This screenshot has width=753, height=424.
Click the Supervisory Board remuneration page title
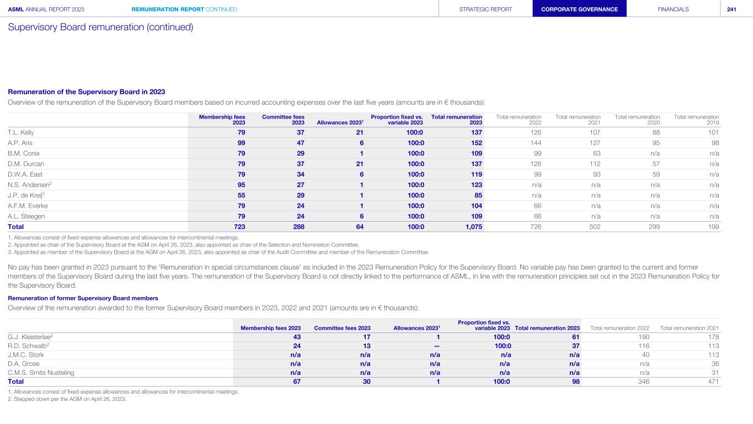[x=100, y=27]
